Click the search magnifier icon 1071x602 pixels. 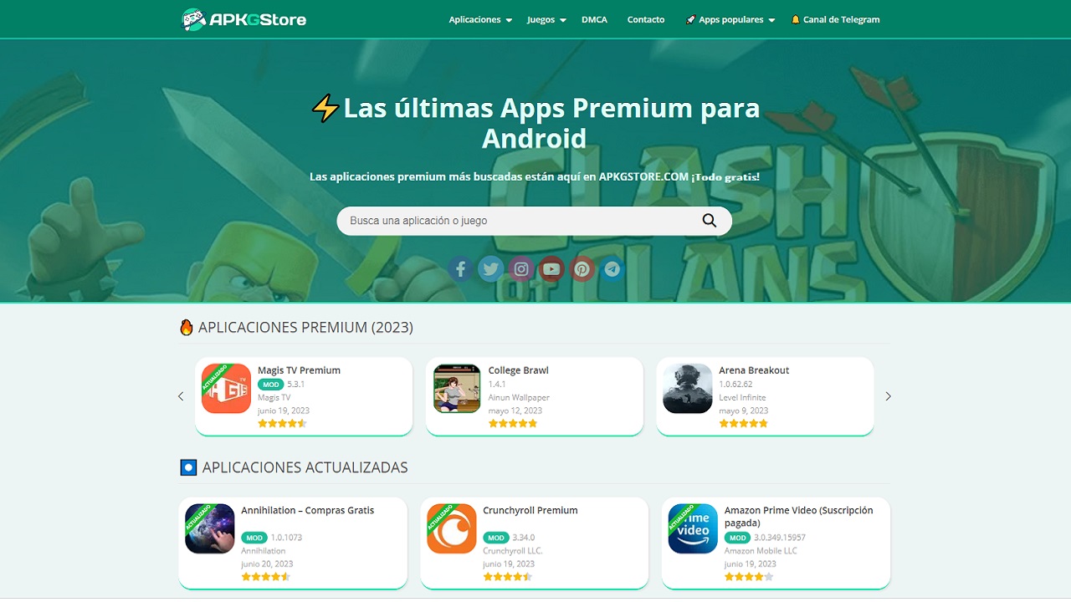coord(710,221)
